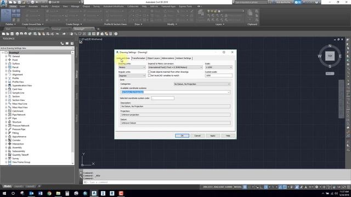Click the AutoCAD Civil 3D taskbar icon
This screenshot has height=197, width=351.
94,193
